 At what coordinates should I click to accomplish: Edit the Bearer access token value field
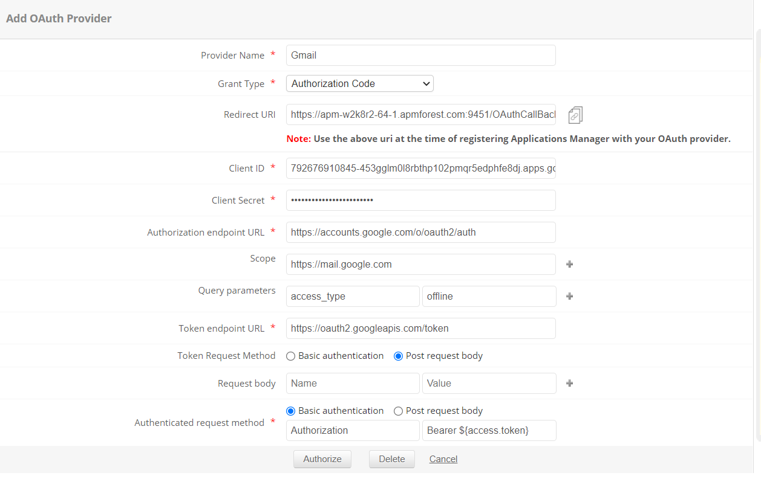coord(489,430)
